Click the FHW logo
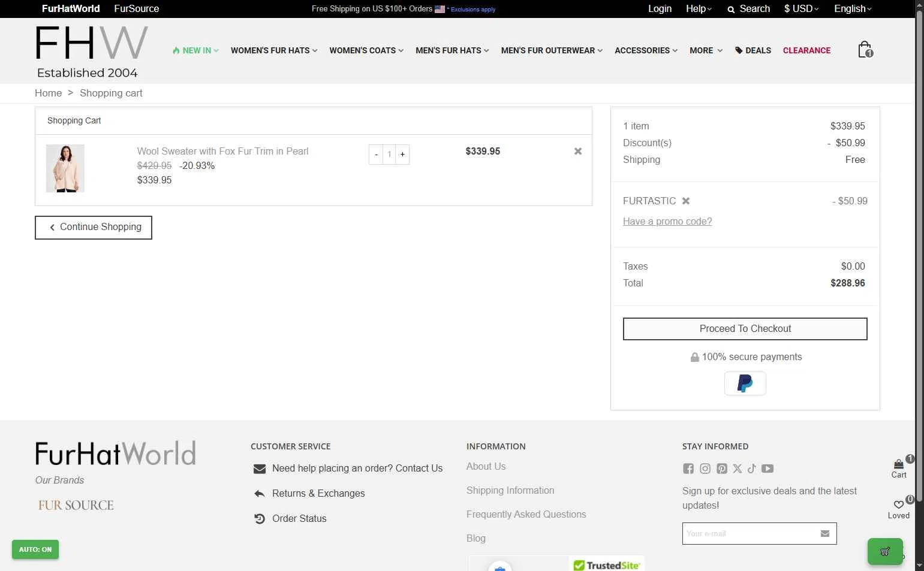The width and height of the screenshot is (924, 571). pos(92,52)
